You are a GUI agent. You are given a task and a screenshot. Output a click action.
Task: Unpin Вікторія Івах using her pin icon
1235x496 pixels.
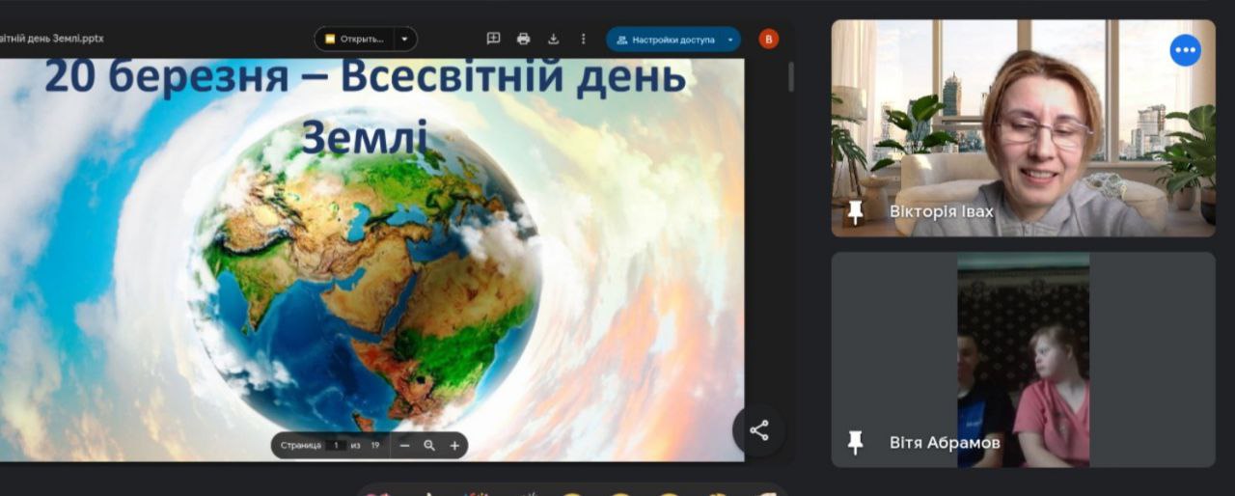(x=855, y=211)
